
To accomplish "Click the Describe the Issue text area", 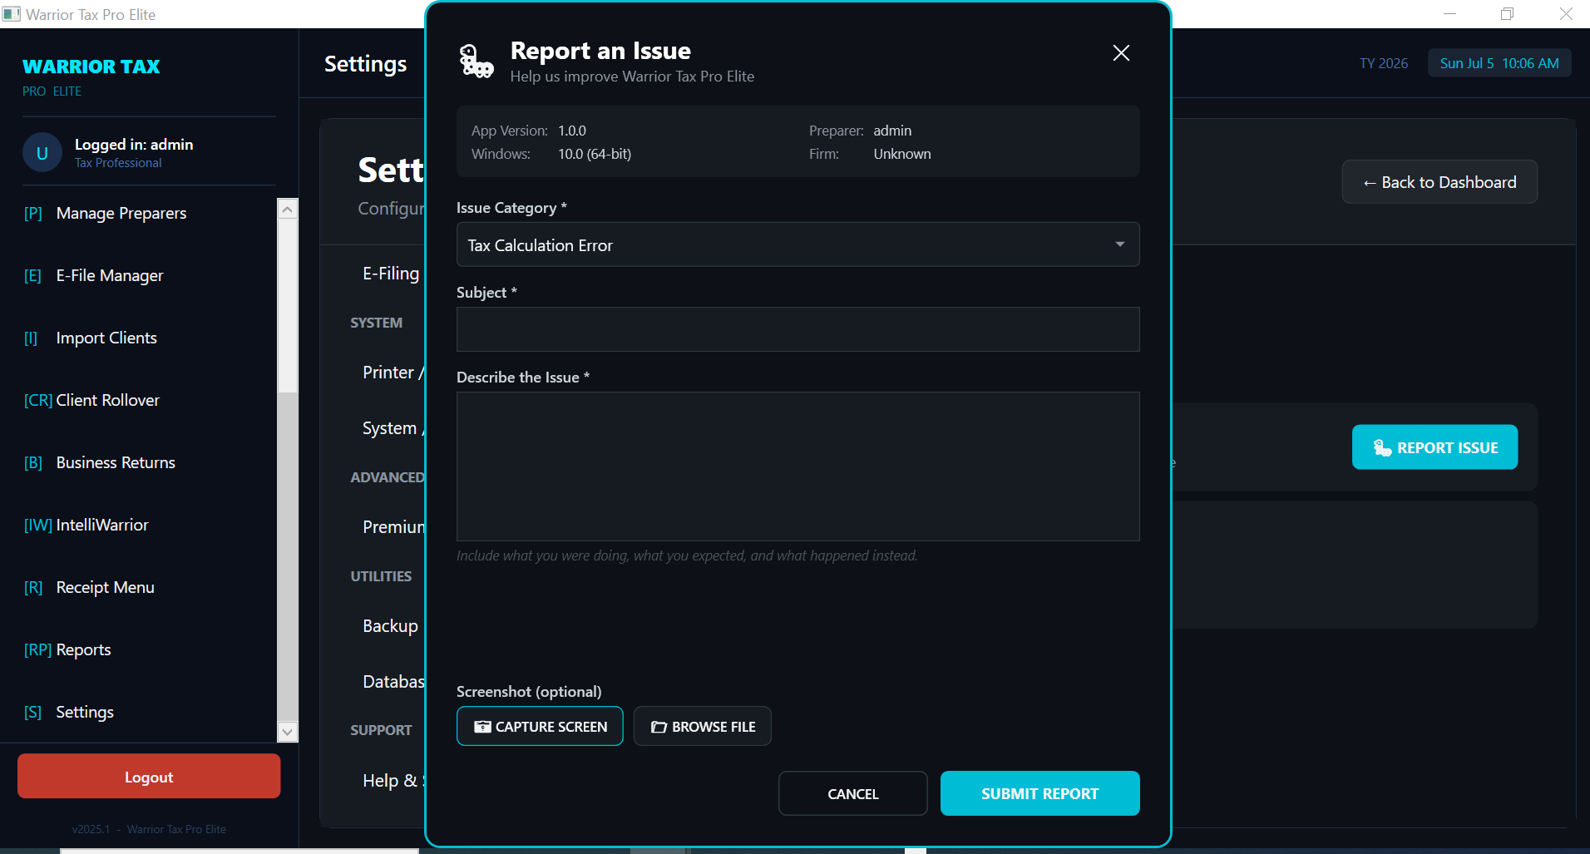I will pyautogui.click(x=797, y=466).
